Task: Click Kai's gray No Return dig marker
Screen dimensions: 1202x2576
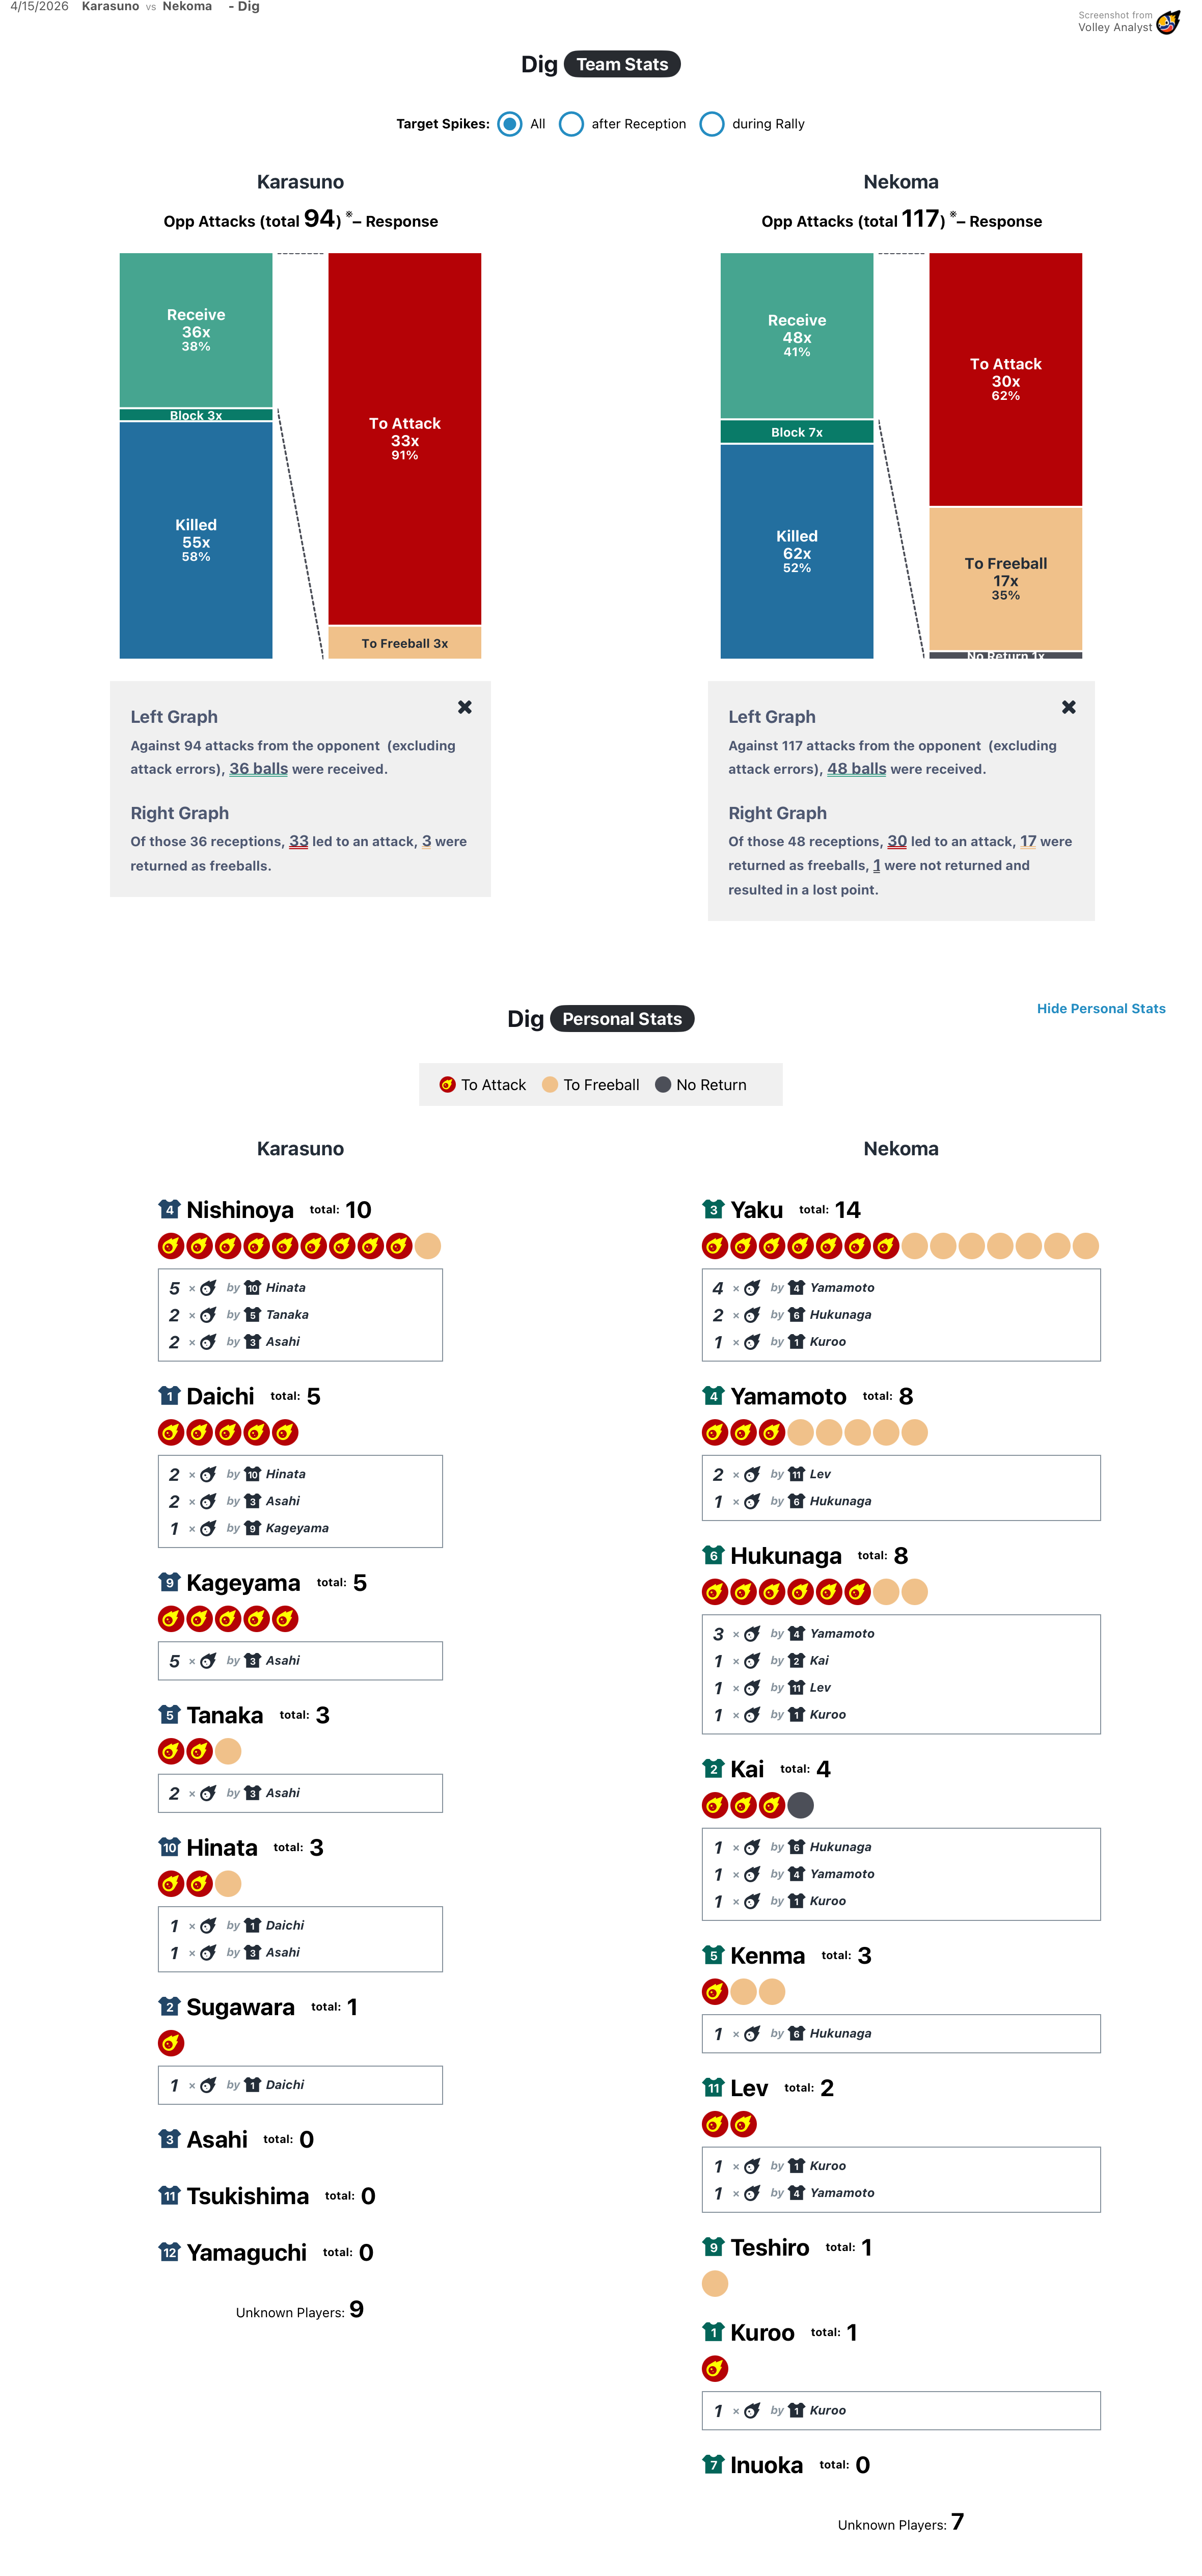Action: coord(800,1805)
